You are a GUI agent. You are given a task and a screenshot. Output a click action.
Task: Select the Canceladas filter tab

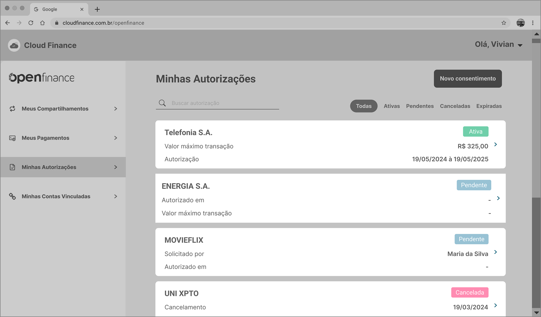click(x=455, y=106)
